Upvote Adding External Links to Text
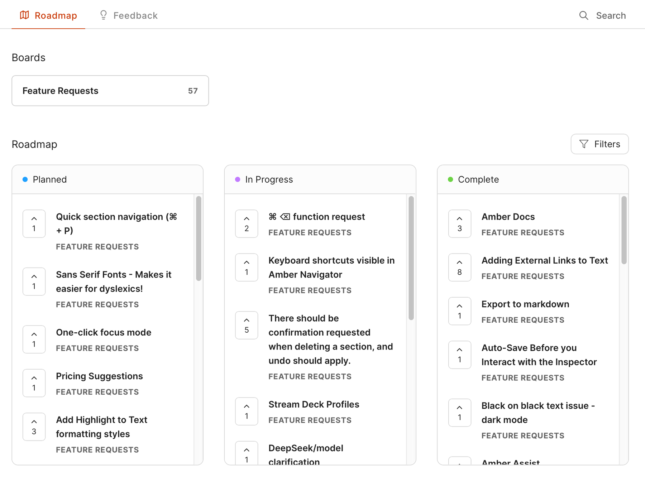 (459, 267)
